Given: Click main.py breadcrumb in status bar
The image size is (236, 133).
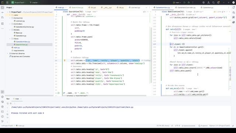Looking at the screenshot, I should (x=20, y=126).
